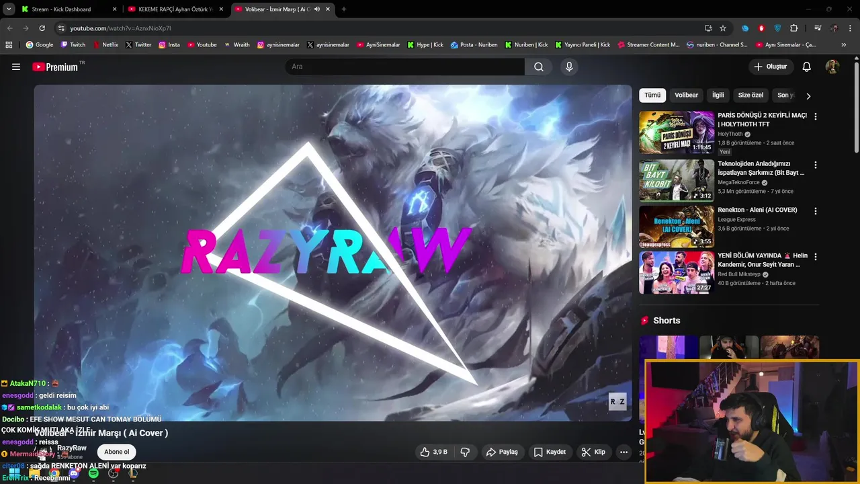Screen dimensions: 860x484
Task: Open the Yayıncı Paneli | Kick bookmark
Action: 583,45
